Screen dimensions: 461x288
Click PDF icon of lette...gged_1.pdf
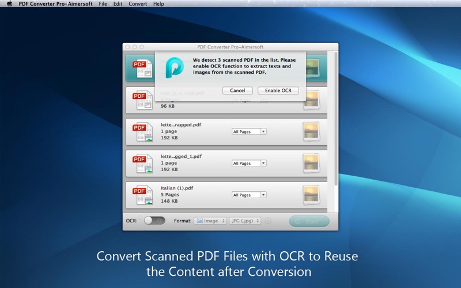[x=143, y=164]
